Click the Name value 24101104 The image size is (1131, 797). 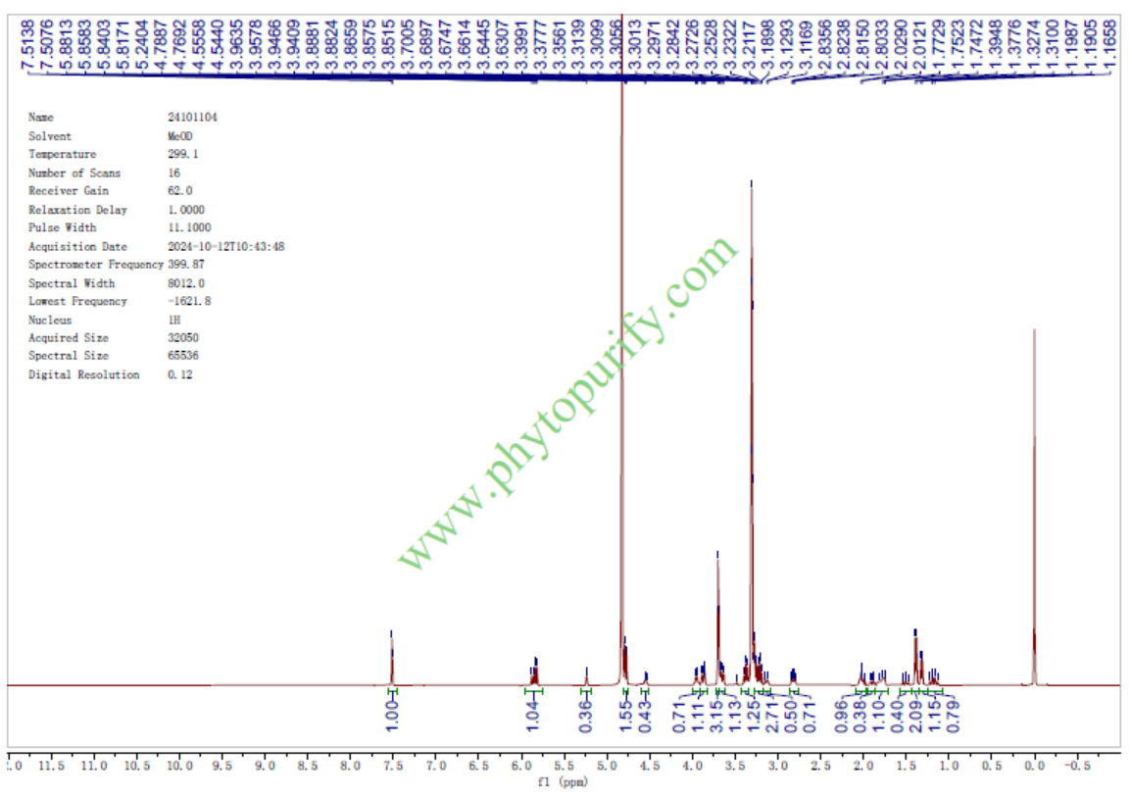coord(193,118)
